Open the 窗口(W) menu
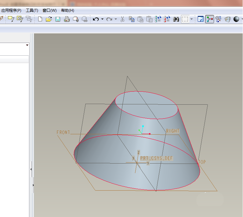This screenshot has width=243, height=217. pyautogui.click(x=49, y=10)
